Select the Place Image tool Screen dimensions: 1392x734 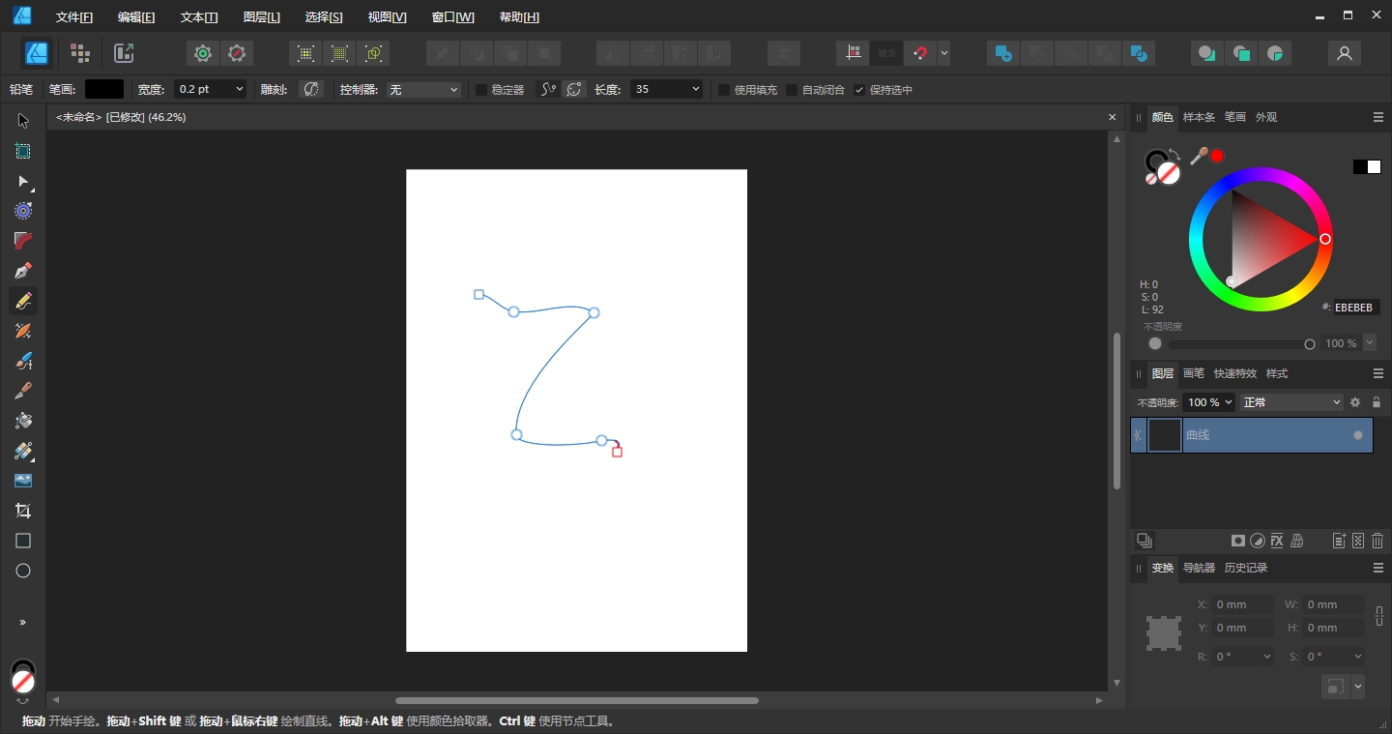[23, 481]
